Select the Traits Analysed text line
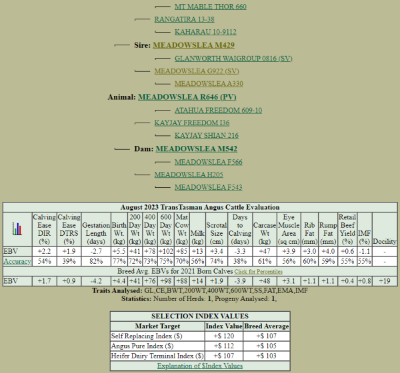This screenshot has height=373, width=400. (200, 290)
